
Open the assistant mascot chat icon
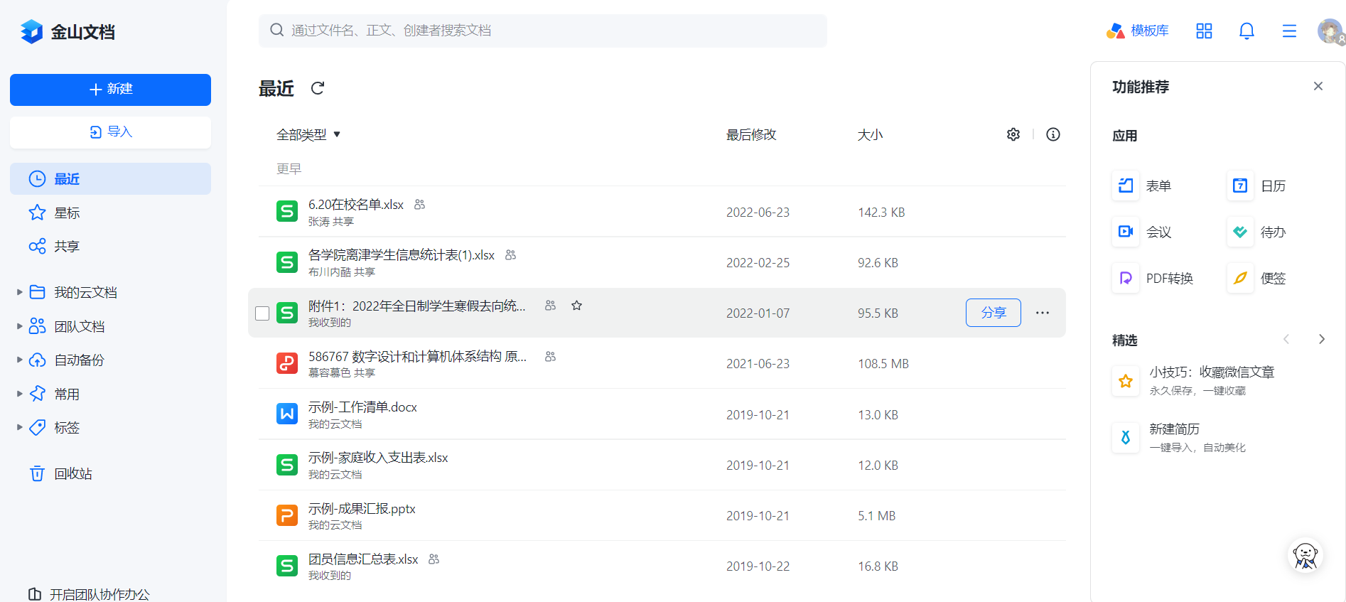tap(1305, 556)
